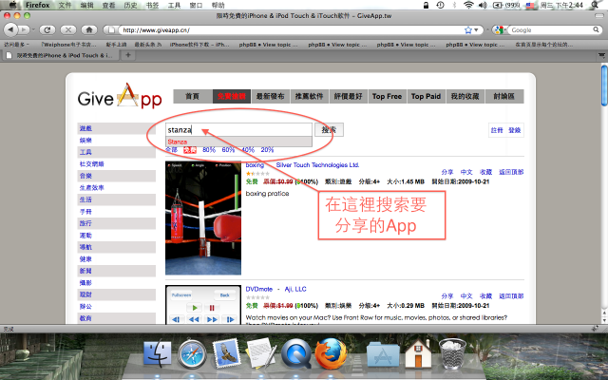Click the 搜索 search button
Screen dimensions: 608x380
coord(329,129)
